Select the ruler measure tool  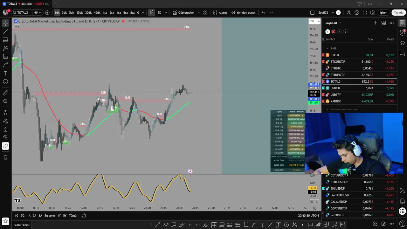click(5, 93)
